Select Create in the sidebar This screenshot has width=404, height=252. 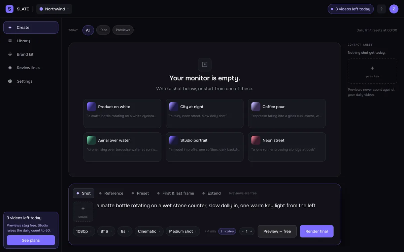31,28
